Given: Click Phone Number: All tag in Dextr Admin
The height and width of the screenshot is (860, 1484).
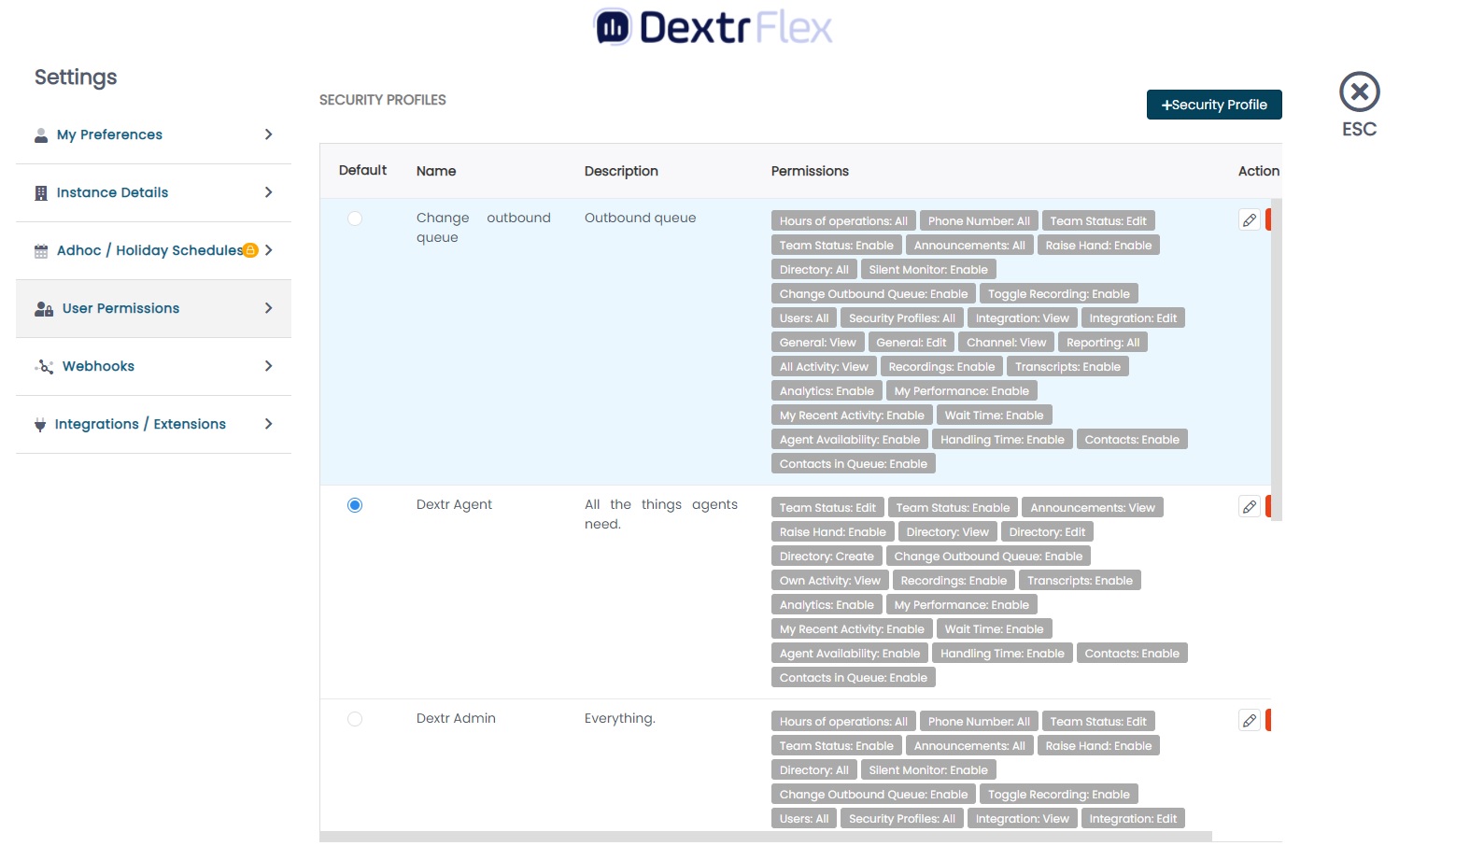Looking at the screenshot, I should pyautogui.click(x=979, y=722).
